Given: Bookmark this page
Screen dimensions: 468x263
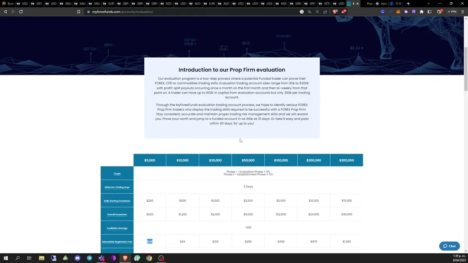Looking at the screenshot, I should (79, 12).
